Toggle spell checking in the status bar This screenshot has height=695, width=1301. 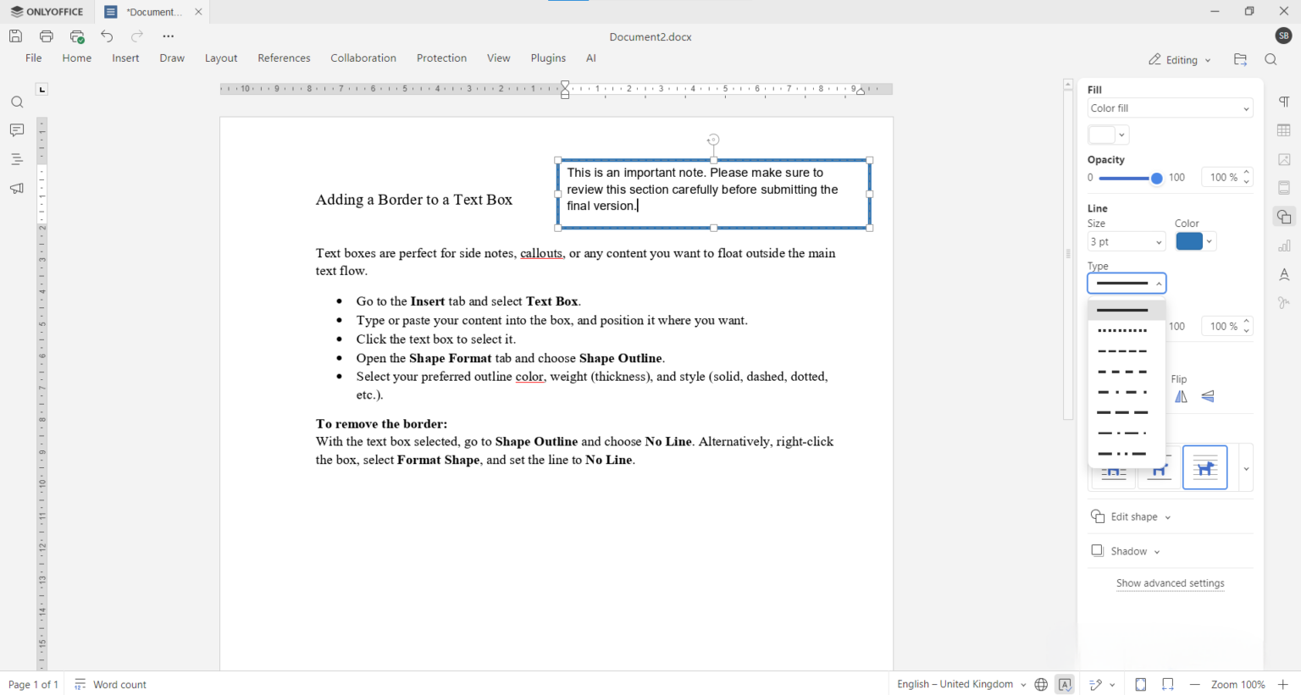coord(1065,684)
